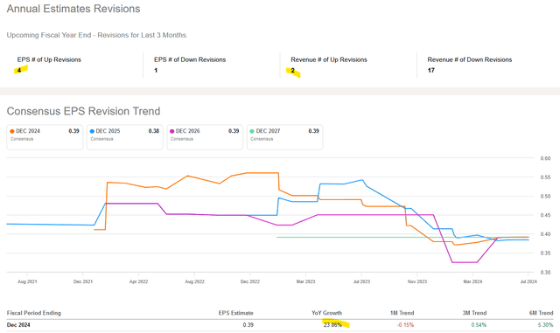Viewport: 560px width, 333px height.
Task: Click the EPS Estimate column header
Action: click(x=235, y=313)
